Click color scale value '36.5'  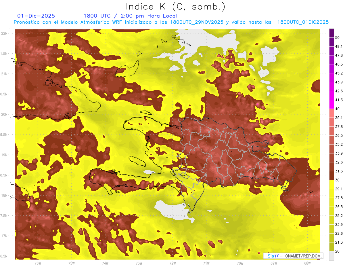339,135
